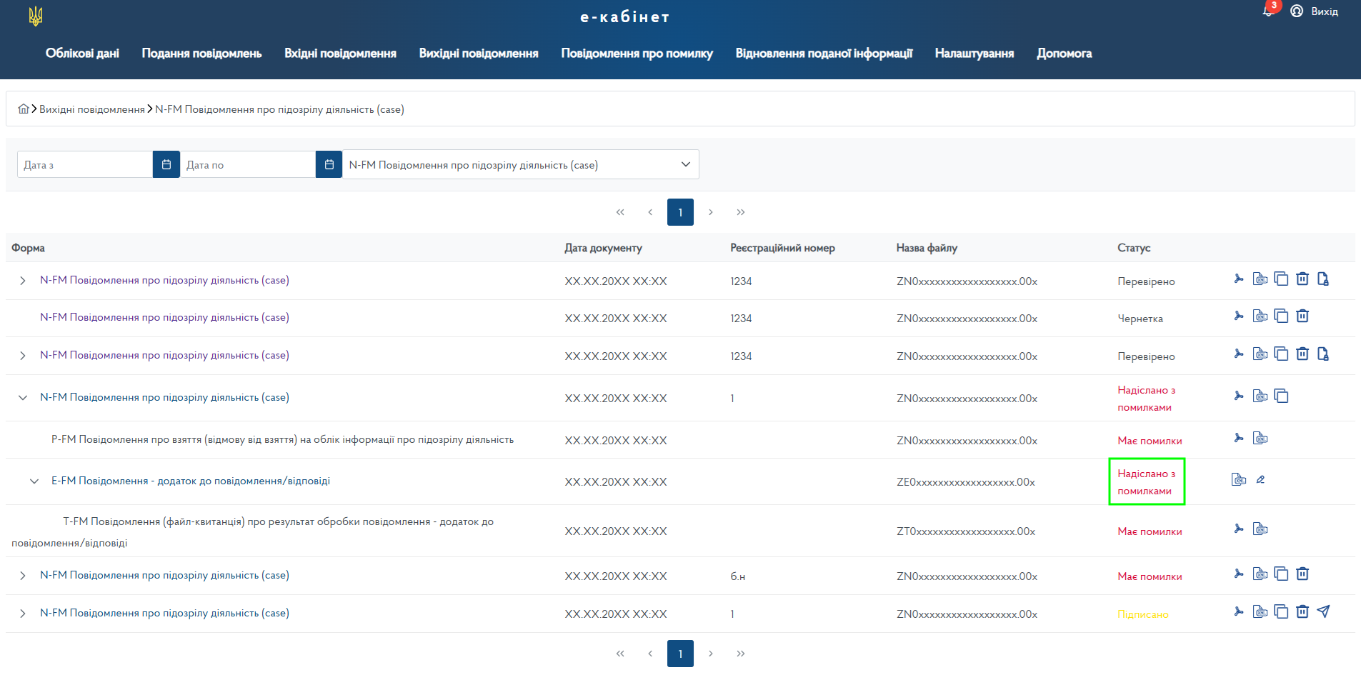Open the Налаштування menu
Viewport: 1361px width, 675px height.
tap(974, 53)
